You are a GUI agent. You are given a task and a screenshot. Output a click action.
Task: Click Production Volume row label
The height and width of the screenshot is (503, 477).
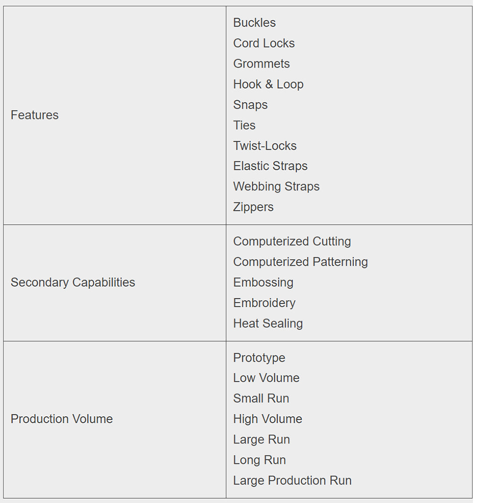coord(62,419)
